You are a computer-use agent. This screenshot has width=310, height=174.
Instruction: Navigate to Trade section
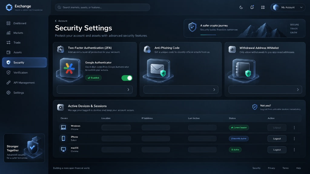point(25,43)
